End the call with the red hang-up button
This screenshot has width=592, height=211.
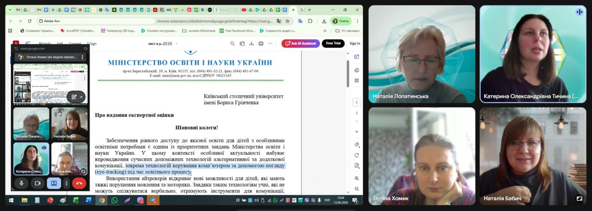[x=79, y=183]
